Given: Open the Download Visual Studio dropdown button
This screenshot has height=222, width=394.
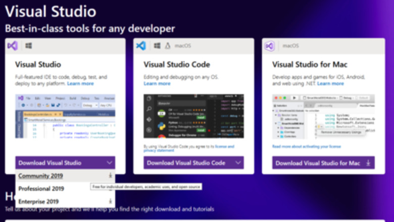Looking at the screenshot, I should (x=65, y=163).
